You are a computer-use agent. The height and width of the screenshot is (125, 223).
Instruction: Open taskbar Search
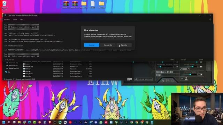[x=9, y=122]
